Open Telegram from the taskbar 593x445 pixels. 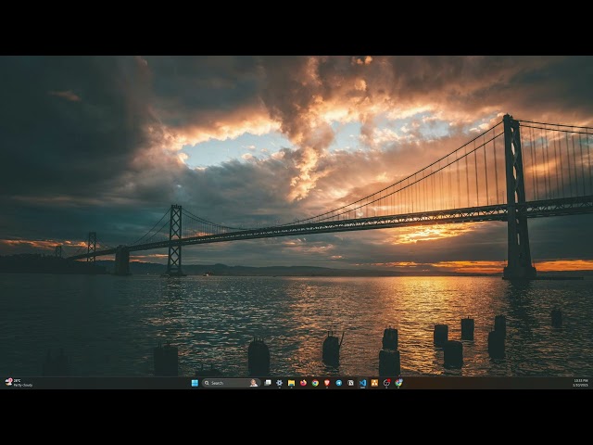point(339,383)
